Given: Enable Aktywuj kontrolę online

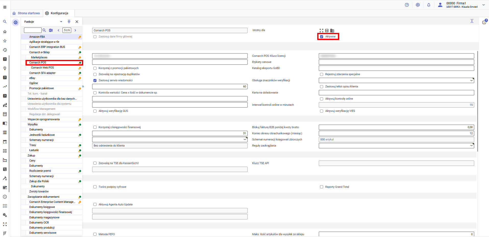Looking at the screenshot, I should click(x=322, y=99).
